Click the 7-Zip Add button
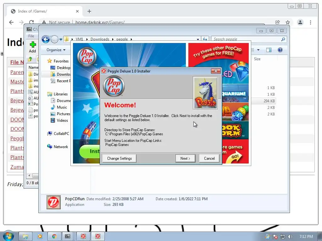Screen dimensions: 322x241 (x=32, y=47)
